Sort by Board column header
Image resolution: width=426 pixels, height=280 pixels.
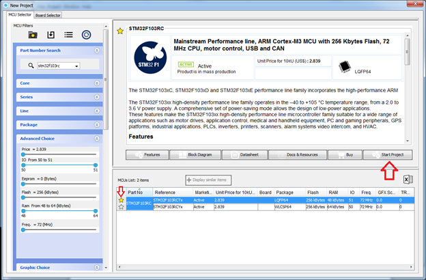266,192
